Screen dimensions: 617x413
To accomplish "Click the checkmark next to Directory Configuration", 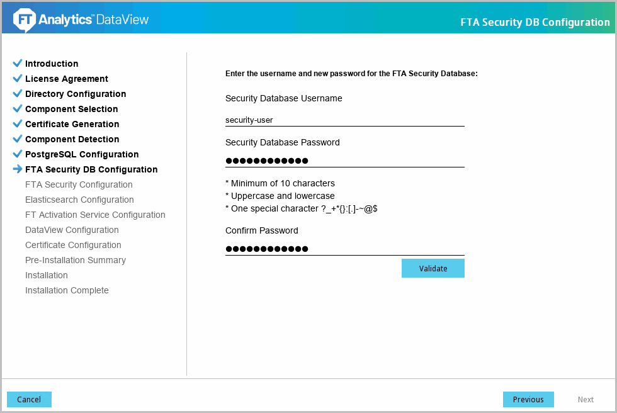I will 18,94.
